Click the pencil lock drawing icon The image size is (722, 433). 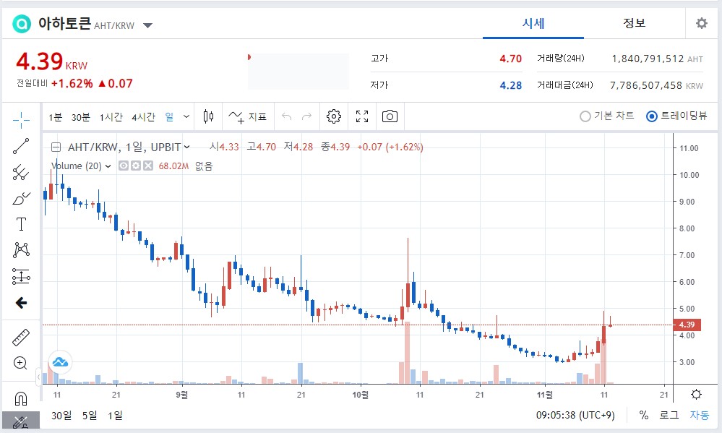click(21, 421)
